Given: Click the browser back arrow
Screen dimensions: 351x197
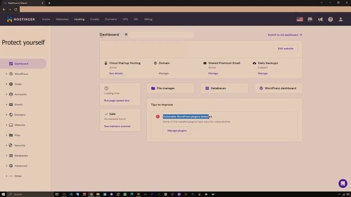Looking at the screenshot, I should pos(4,9).
